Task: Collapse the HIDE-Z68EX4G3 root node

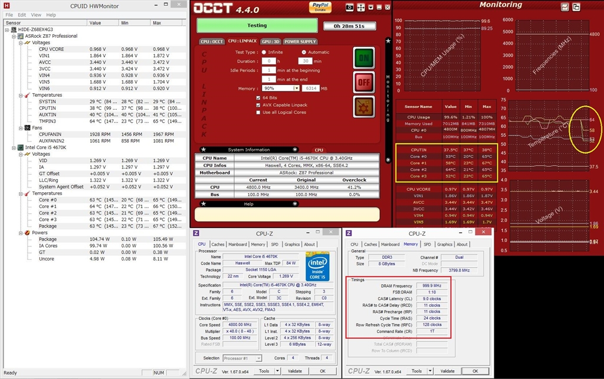Action: point(7,29)
